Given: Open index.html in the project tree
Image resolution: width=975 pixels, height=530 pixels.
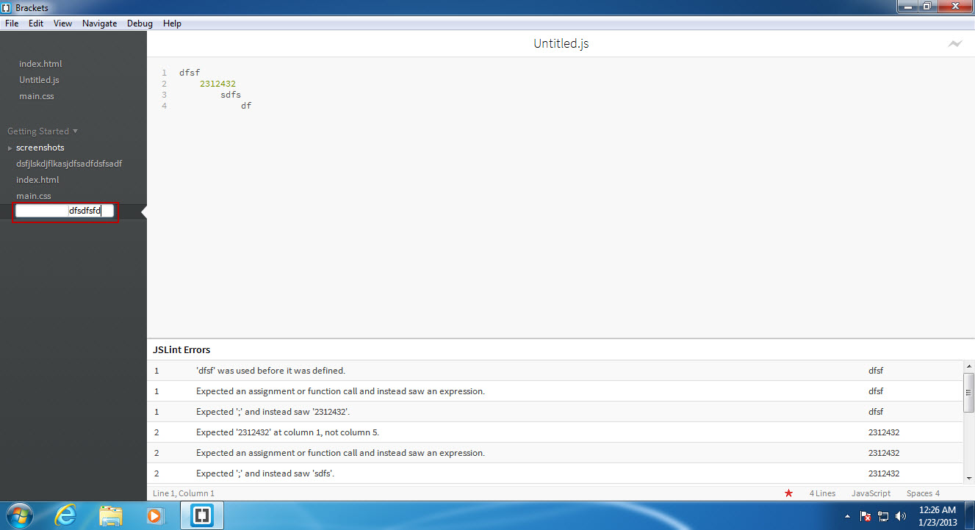Looking at the screenshot, I should [37, 180].
